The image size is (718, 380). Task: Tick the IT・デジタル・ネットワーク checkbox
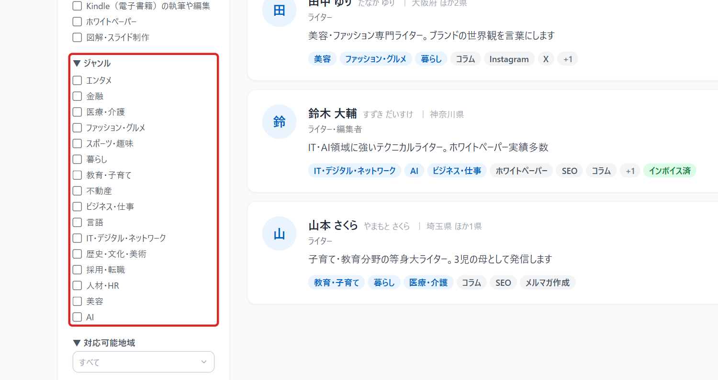click(x=77, y=238)
